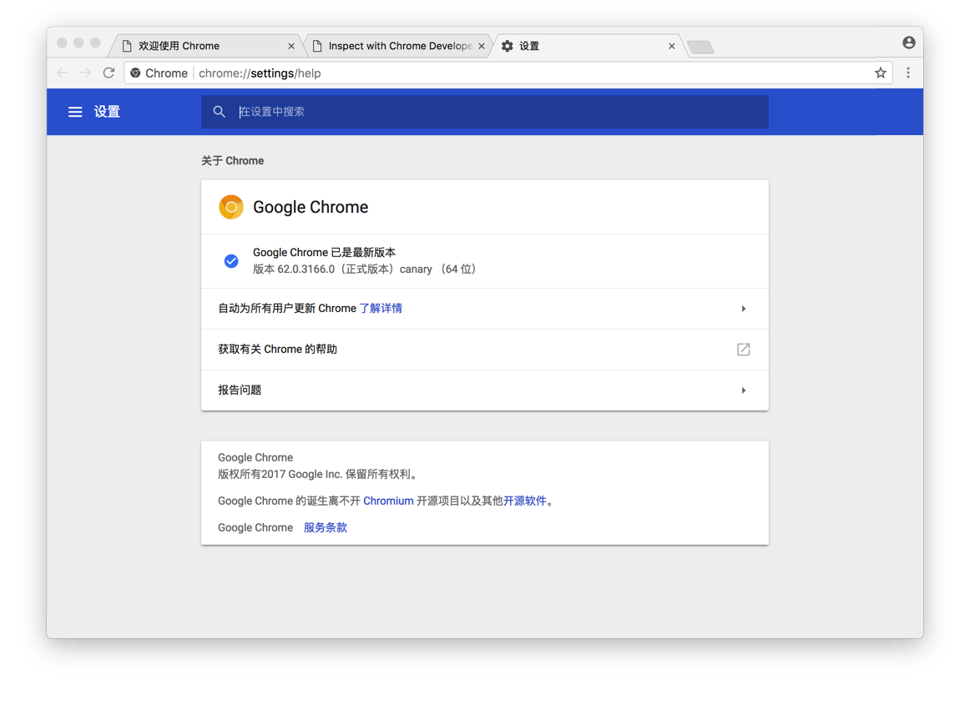Viewport: 970px width, 705px height.
Task: Click the new tab button
Action: pyautogui.click(x=700, y=47)
